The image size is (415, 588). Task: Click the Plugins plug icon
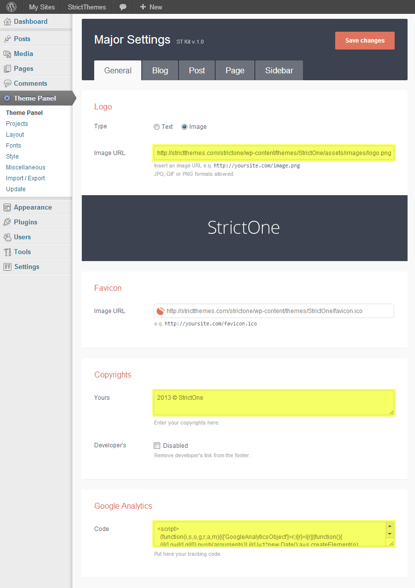coord(7,222)
